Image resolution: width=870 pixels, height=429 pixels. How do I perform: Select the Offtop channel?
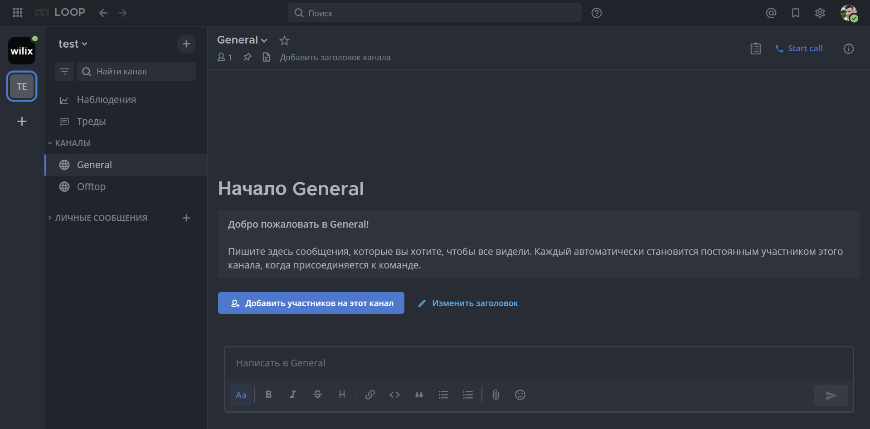91,186
